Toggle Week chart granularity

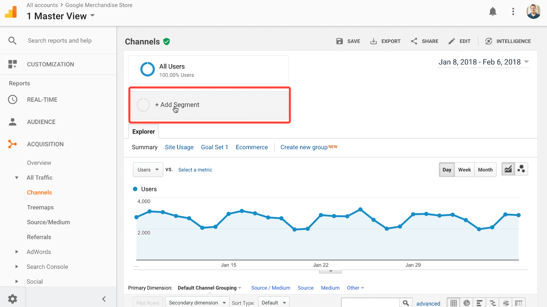tap(464, 169)
